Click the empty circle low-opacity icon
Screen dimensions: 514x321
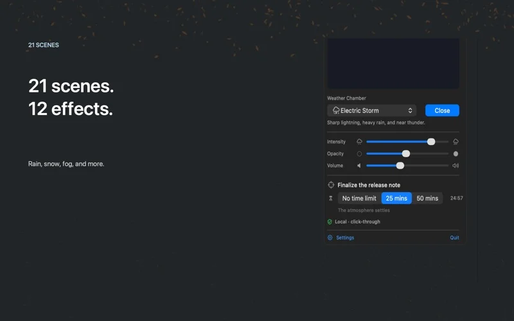pos(359,153)
